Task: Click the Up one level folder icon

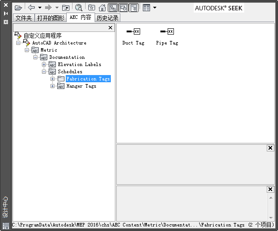Action: point(66,8)
